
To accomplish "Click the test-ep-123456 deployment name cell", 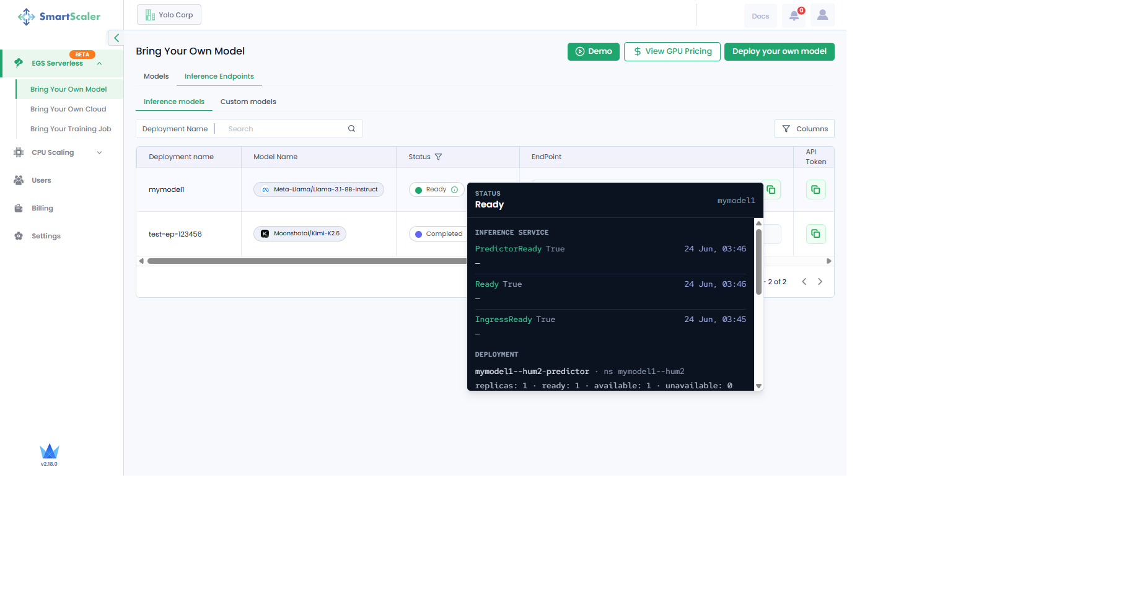I will click(175, 234).
